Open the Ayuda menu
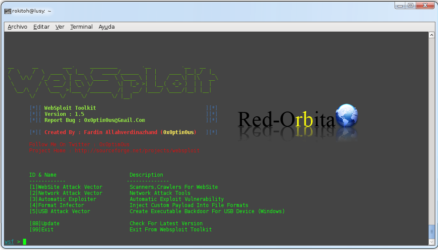The image size is (438, 250). (x=106, y=26)
